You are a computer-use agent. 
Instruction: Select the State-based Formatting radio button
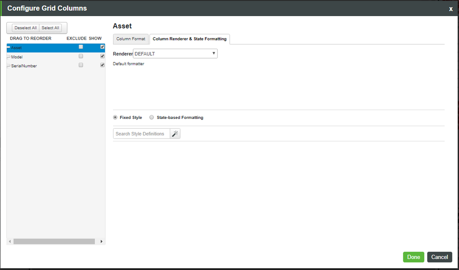tap(152, 117)
